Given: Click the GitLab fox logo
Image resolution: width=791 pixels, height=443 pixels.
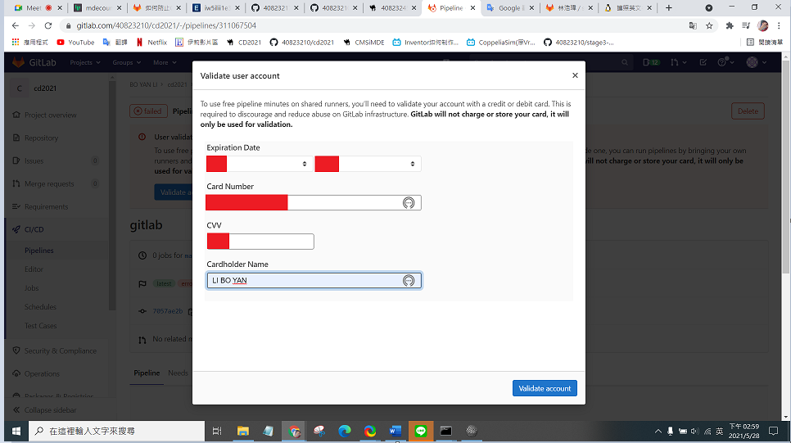Looking at the screenshot, I should point(18,62).
